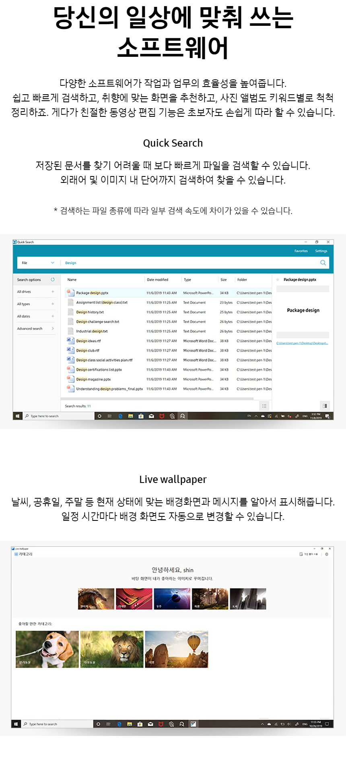Click the 카테고리 grid icon in Live Wallpaper

tap(16, 554)
